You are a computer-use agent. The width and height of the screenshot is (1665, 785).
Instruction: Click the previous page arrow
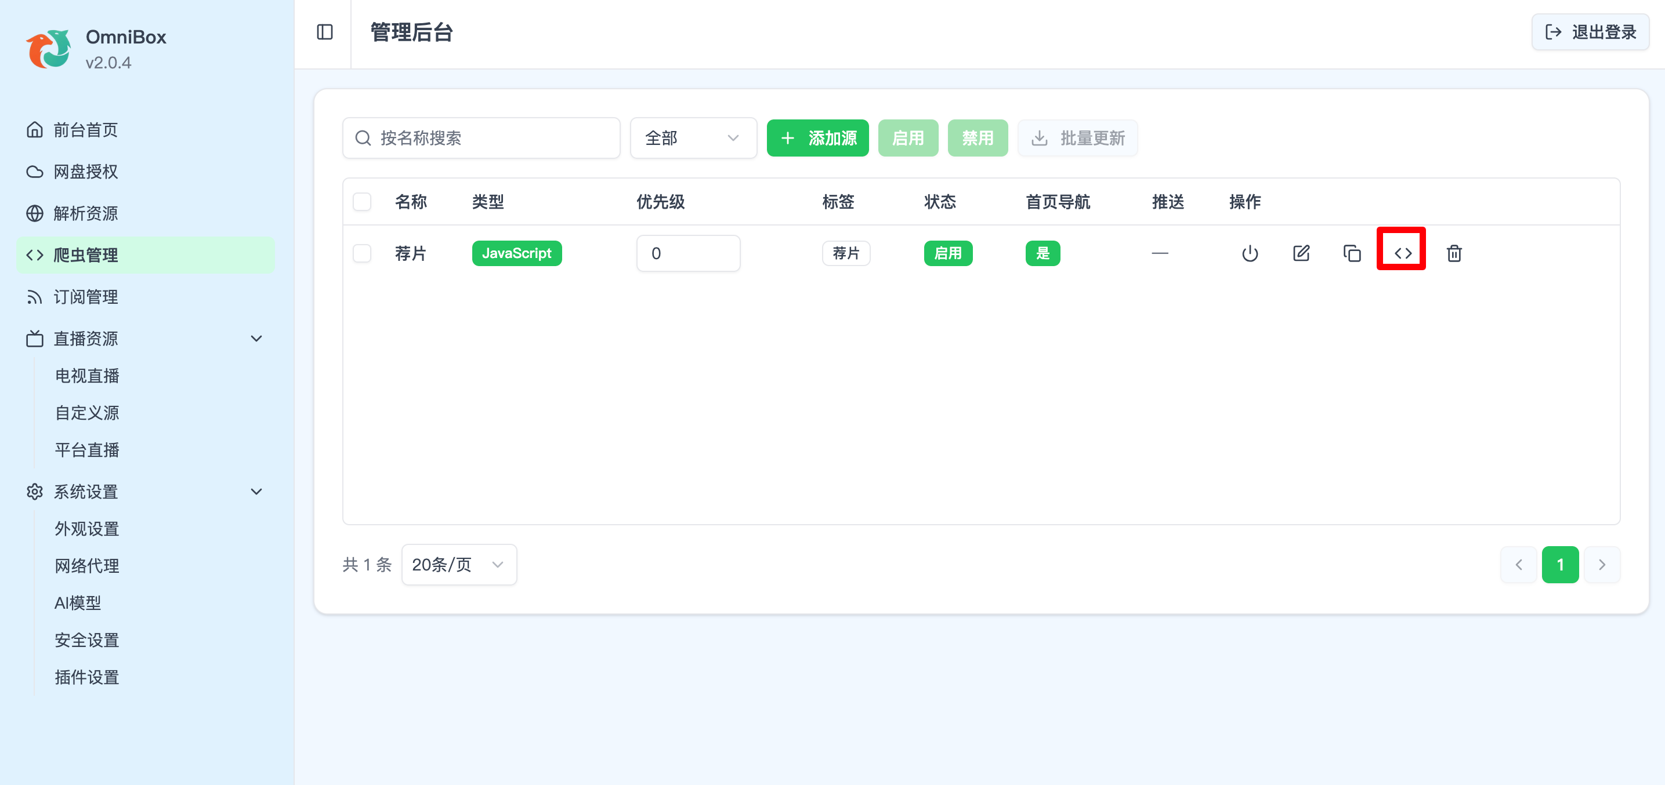point(1518,565)
